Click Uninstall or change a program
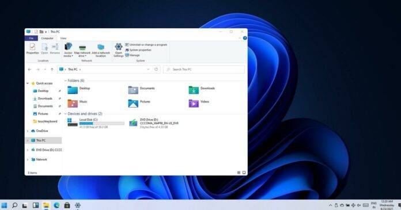Screen dimensions: 401x210 [x=146, y=45]
